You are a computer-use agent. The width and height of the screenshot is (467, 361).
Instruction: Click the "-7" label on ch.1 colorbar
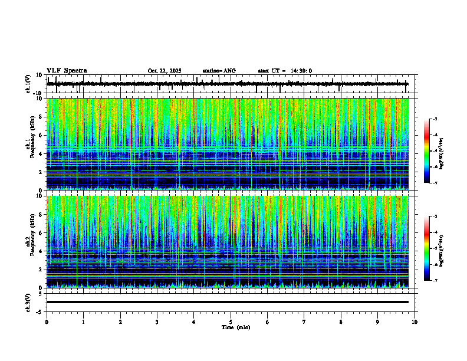(x=435, y=183)
